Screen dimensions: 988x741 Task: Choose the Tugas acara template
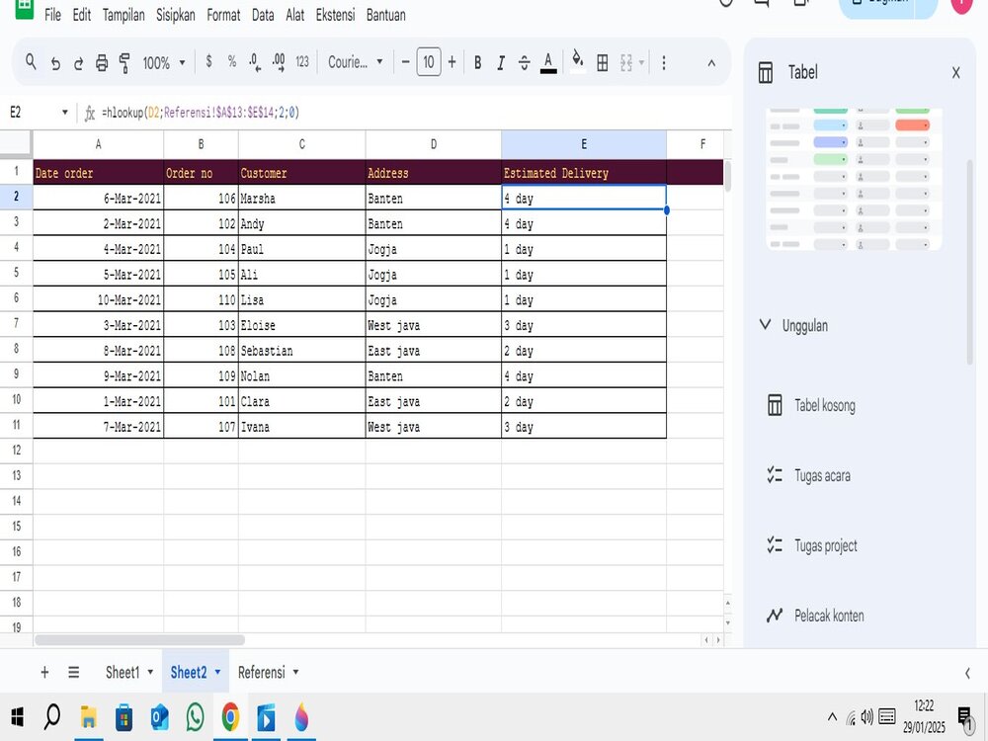pyautogui.click(x=809, y=476)
